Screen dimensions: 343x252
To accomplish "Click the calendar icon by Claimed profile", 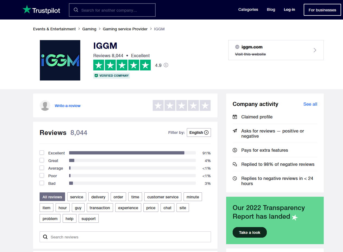I will click(x=235, y=117).
